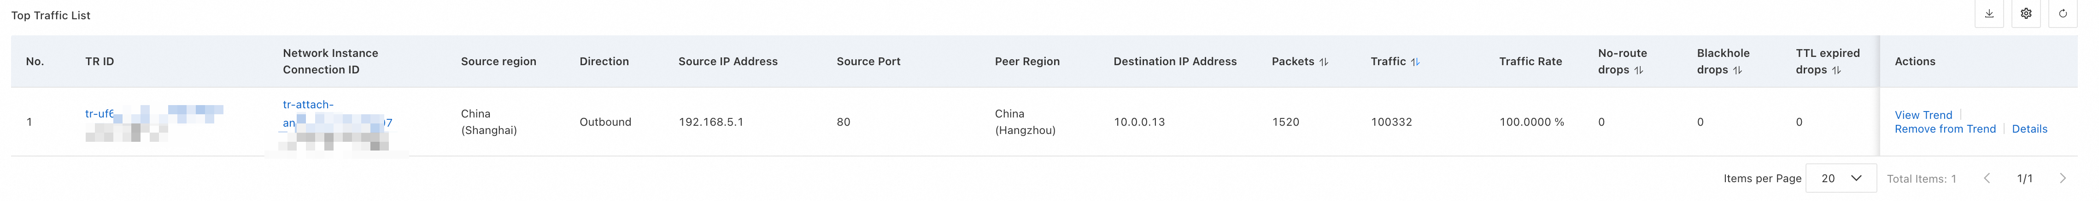Open Details for traffic row
The width and height of the screenshot is (2099, 201).
(2029, 129)
